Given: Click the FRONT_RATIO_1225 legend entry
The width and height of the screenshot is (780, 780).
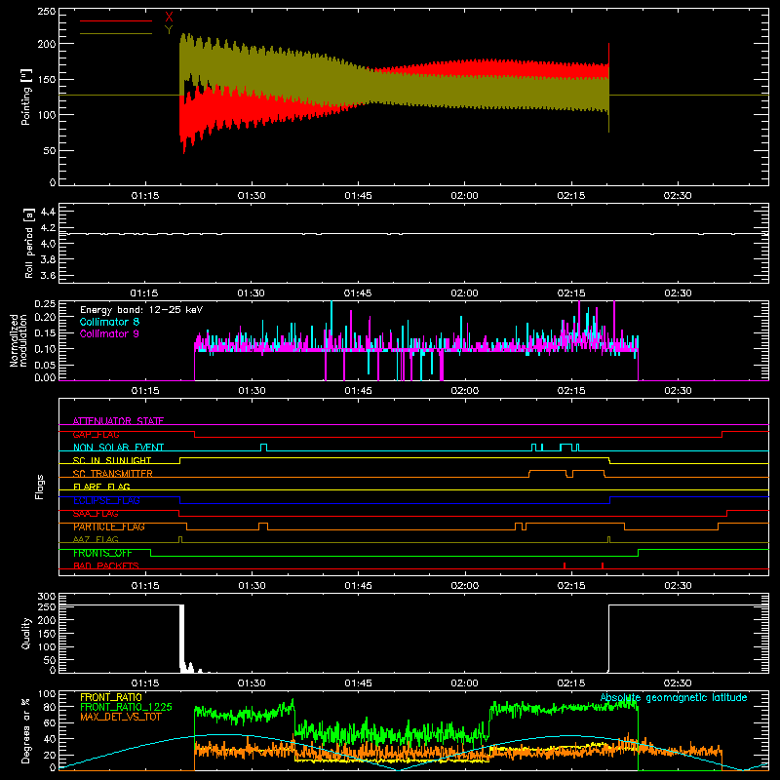Looking at the screenshot, I should [127, 707].
